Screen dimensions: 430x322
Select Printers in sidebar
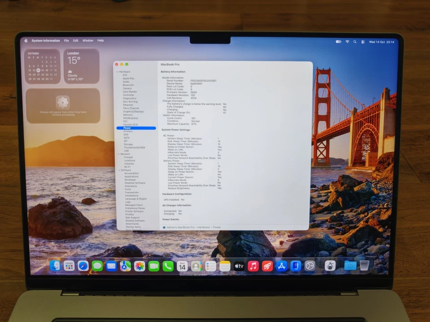(128, 131)
